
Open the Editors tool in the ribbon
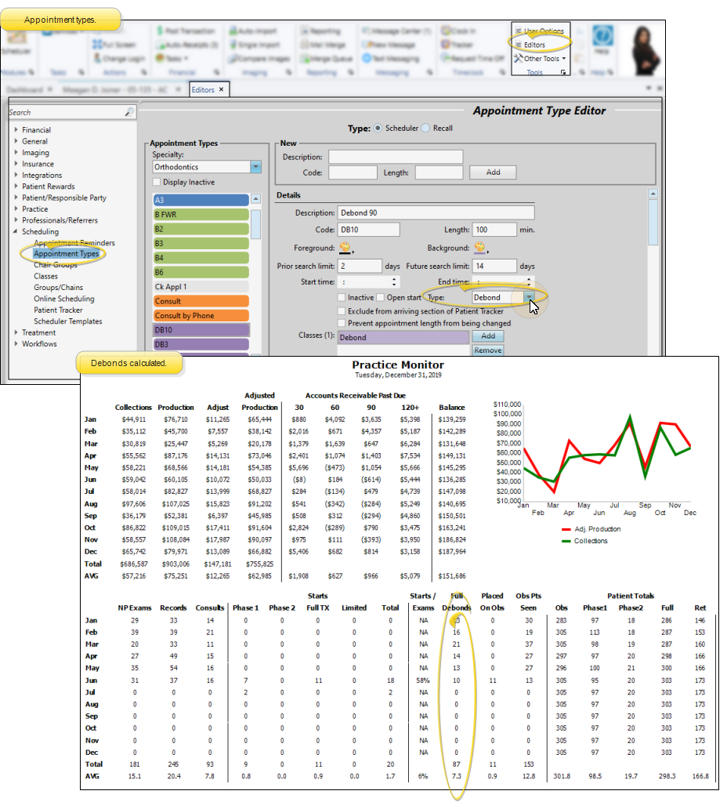tap(533, 45)
